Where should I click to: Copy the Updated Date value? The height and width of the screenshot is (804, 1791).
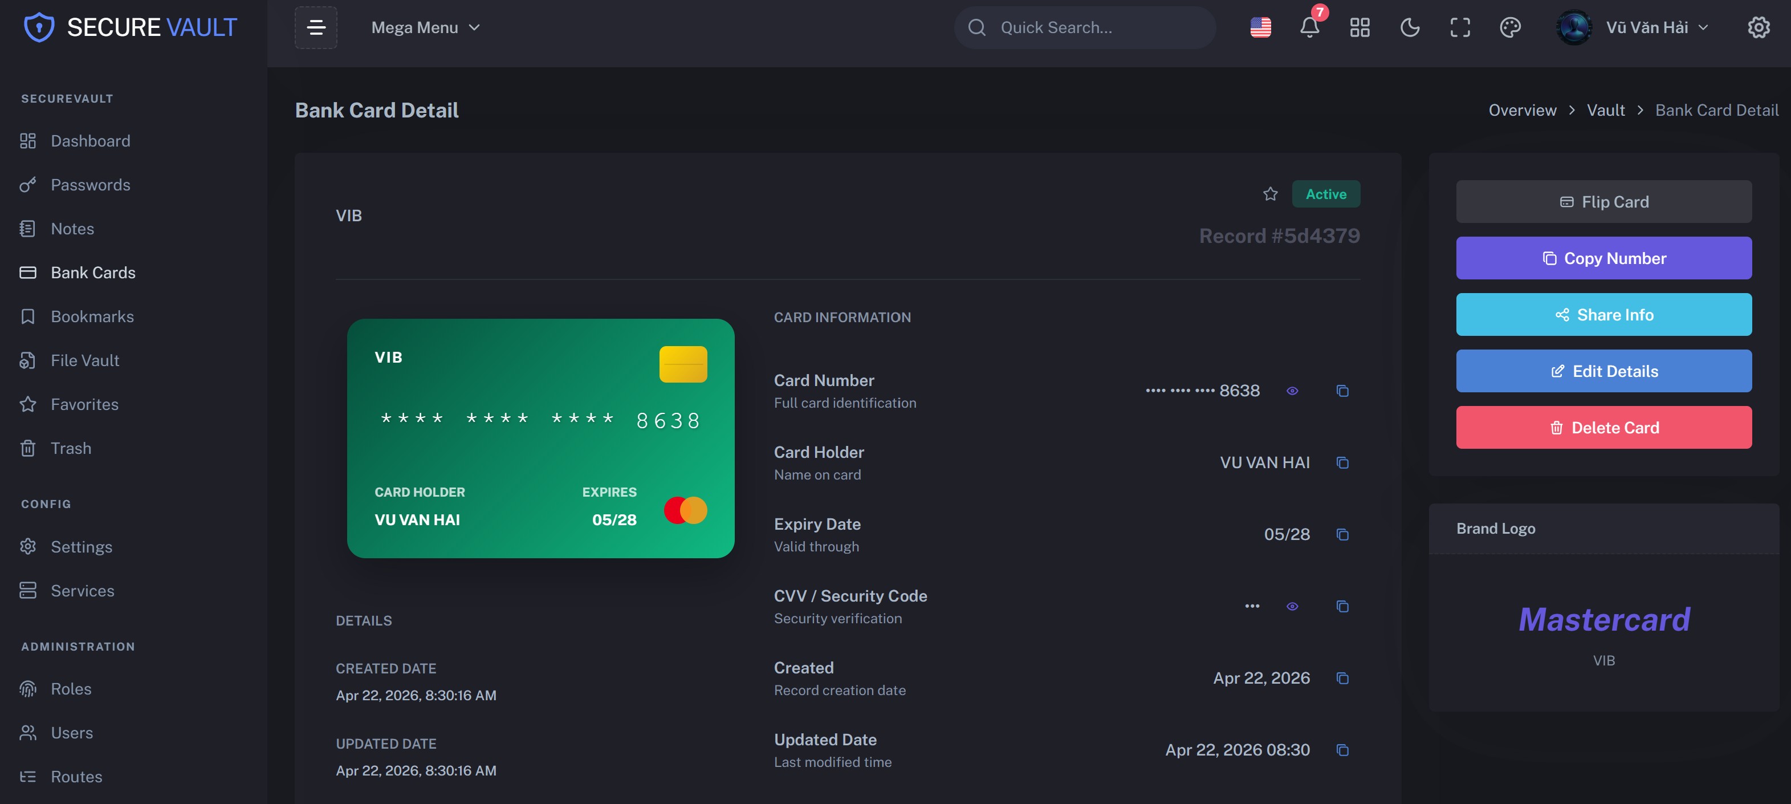point(1342,750)
